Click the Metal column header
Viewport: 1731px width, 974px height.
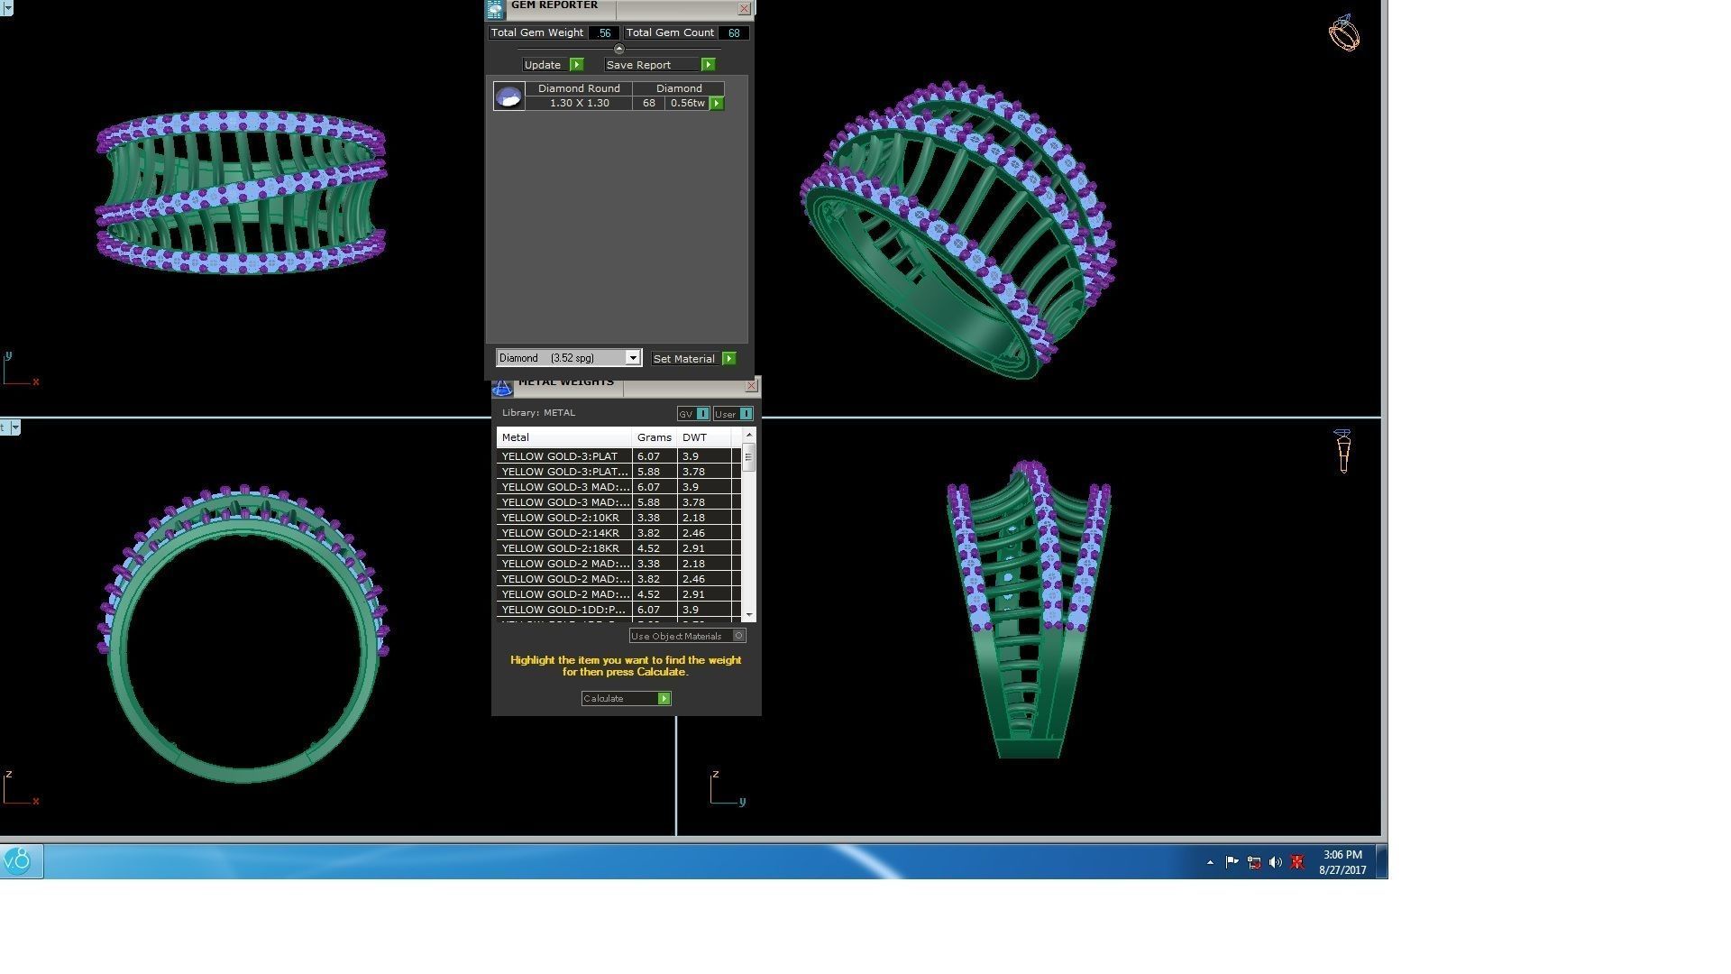click(x=564, y=437)
